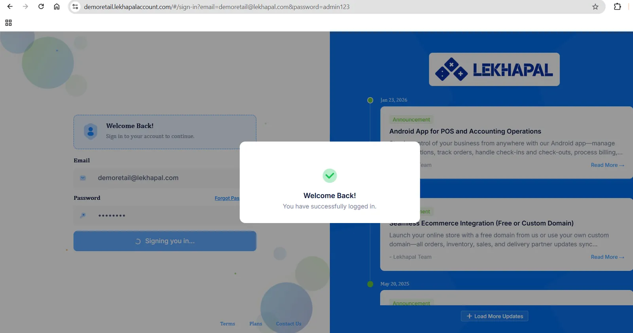633x333 pixels.
Task: Click the key icon in Password field
Action: (x=83, y=216)
